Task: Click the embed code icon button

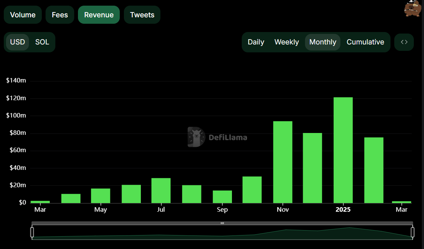Action: click(404, 42)
